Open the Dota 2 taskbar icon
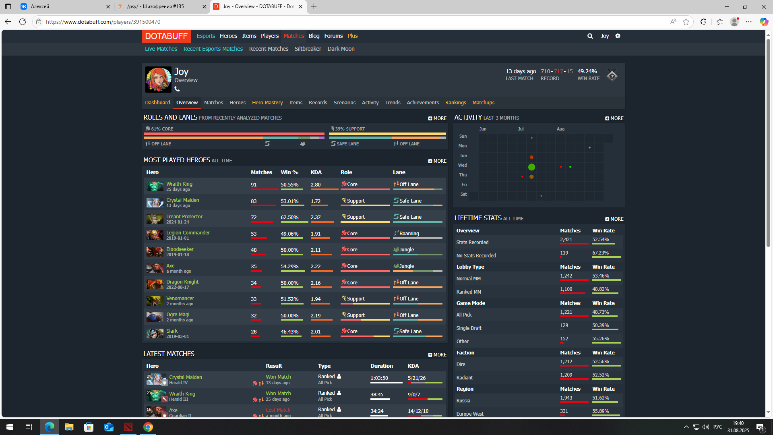The width and height of the screenshot is (773, 435). tap(128, 427)
